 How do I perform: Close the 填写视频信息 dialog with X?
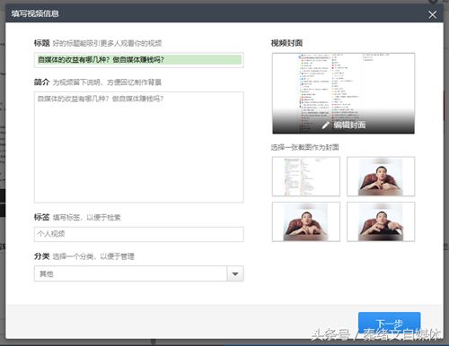click(432, 14)
